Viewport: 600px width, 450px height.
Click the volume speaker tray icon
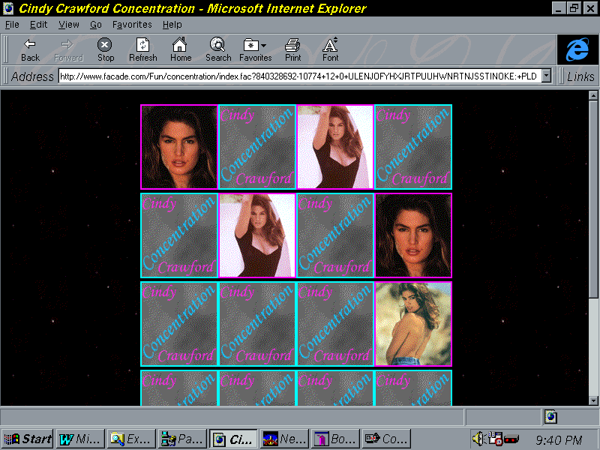pos(478,439)
